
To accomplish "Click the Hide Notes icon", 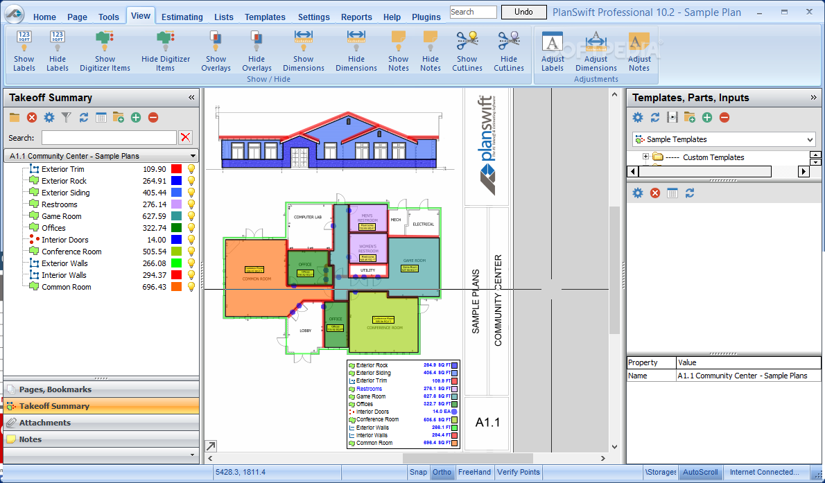I will pos(431,41).
